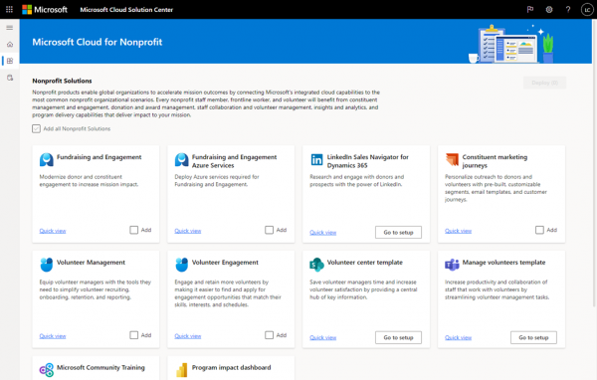Open Quick view for Fundraising and Engagement
The image size is (597, 380).
[x=53, y=231]
